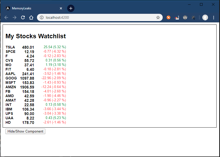Click the MO ticker symbol
Image resolution: width=220 pixels, height=157 pixels.
pyautogui.click(x=8, y=65)
